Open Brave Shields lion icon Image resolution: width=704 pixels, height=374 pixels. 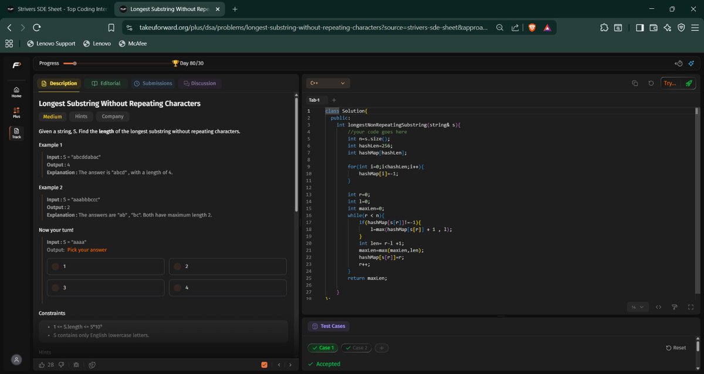coord(532,28)
